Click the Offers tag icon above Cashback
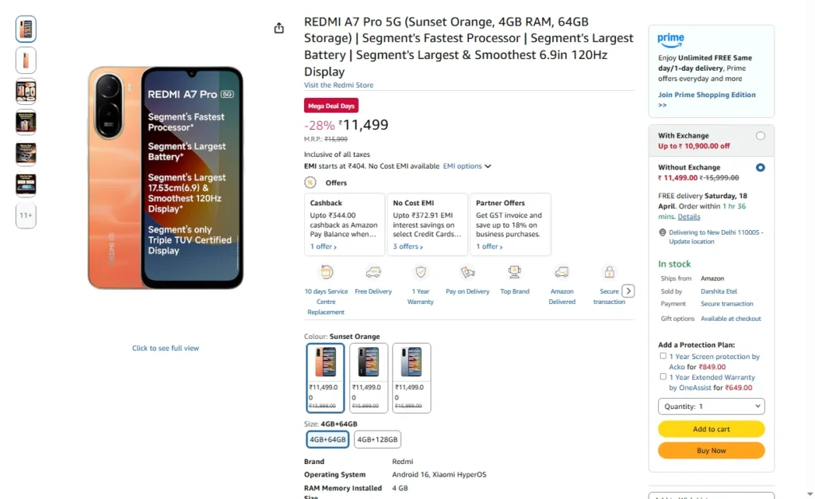This screenshot has width=815, height=499. click(310, 182)
